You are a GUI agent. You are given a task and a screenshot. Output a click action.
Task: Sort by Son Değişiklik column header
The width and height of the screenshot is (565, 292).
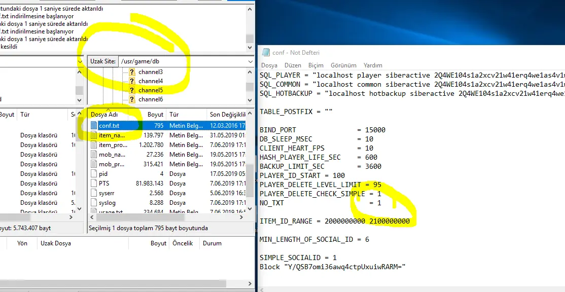(x=227, y=115)
